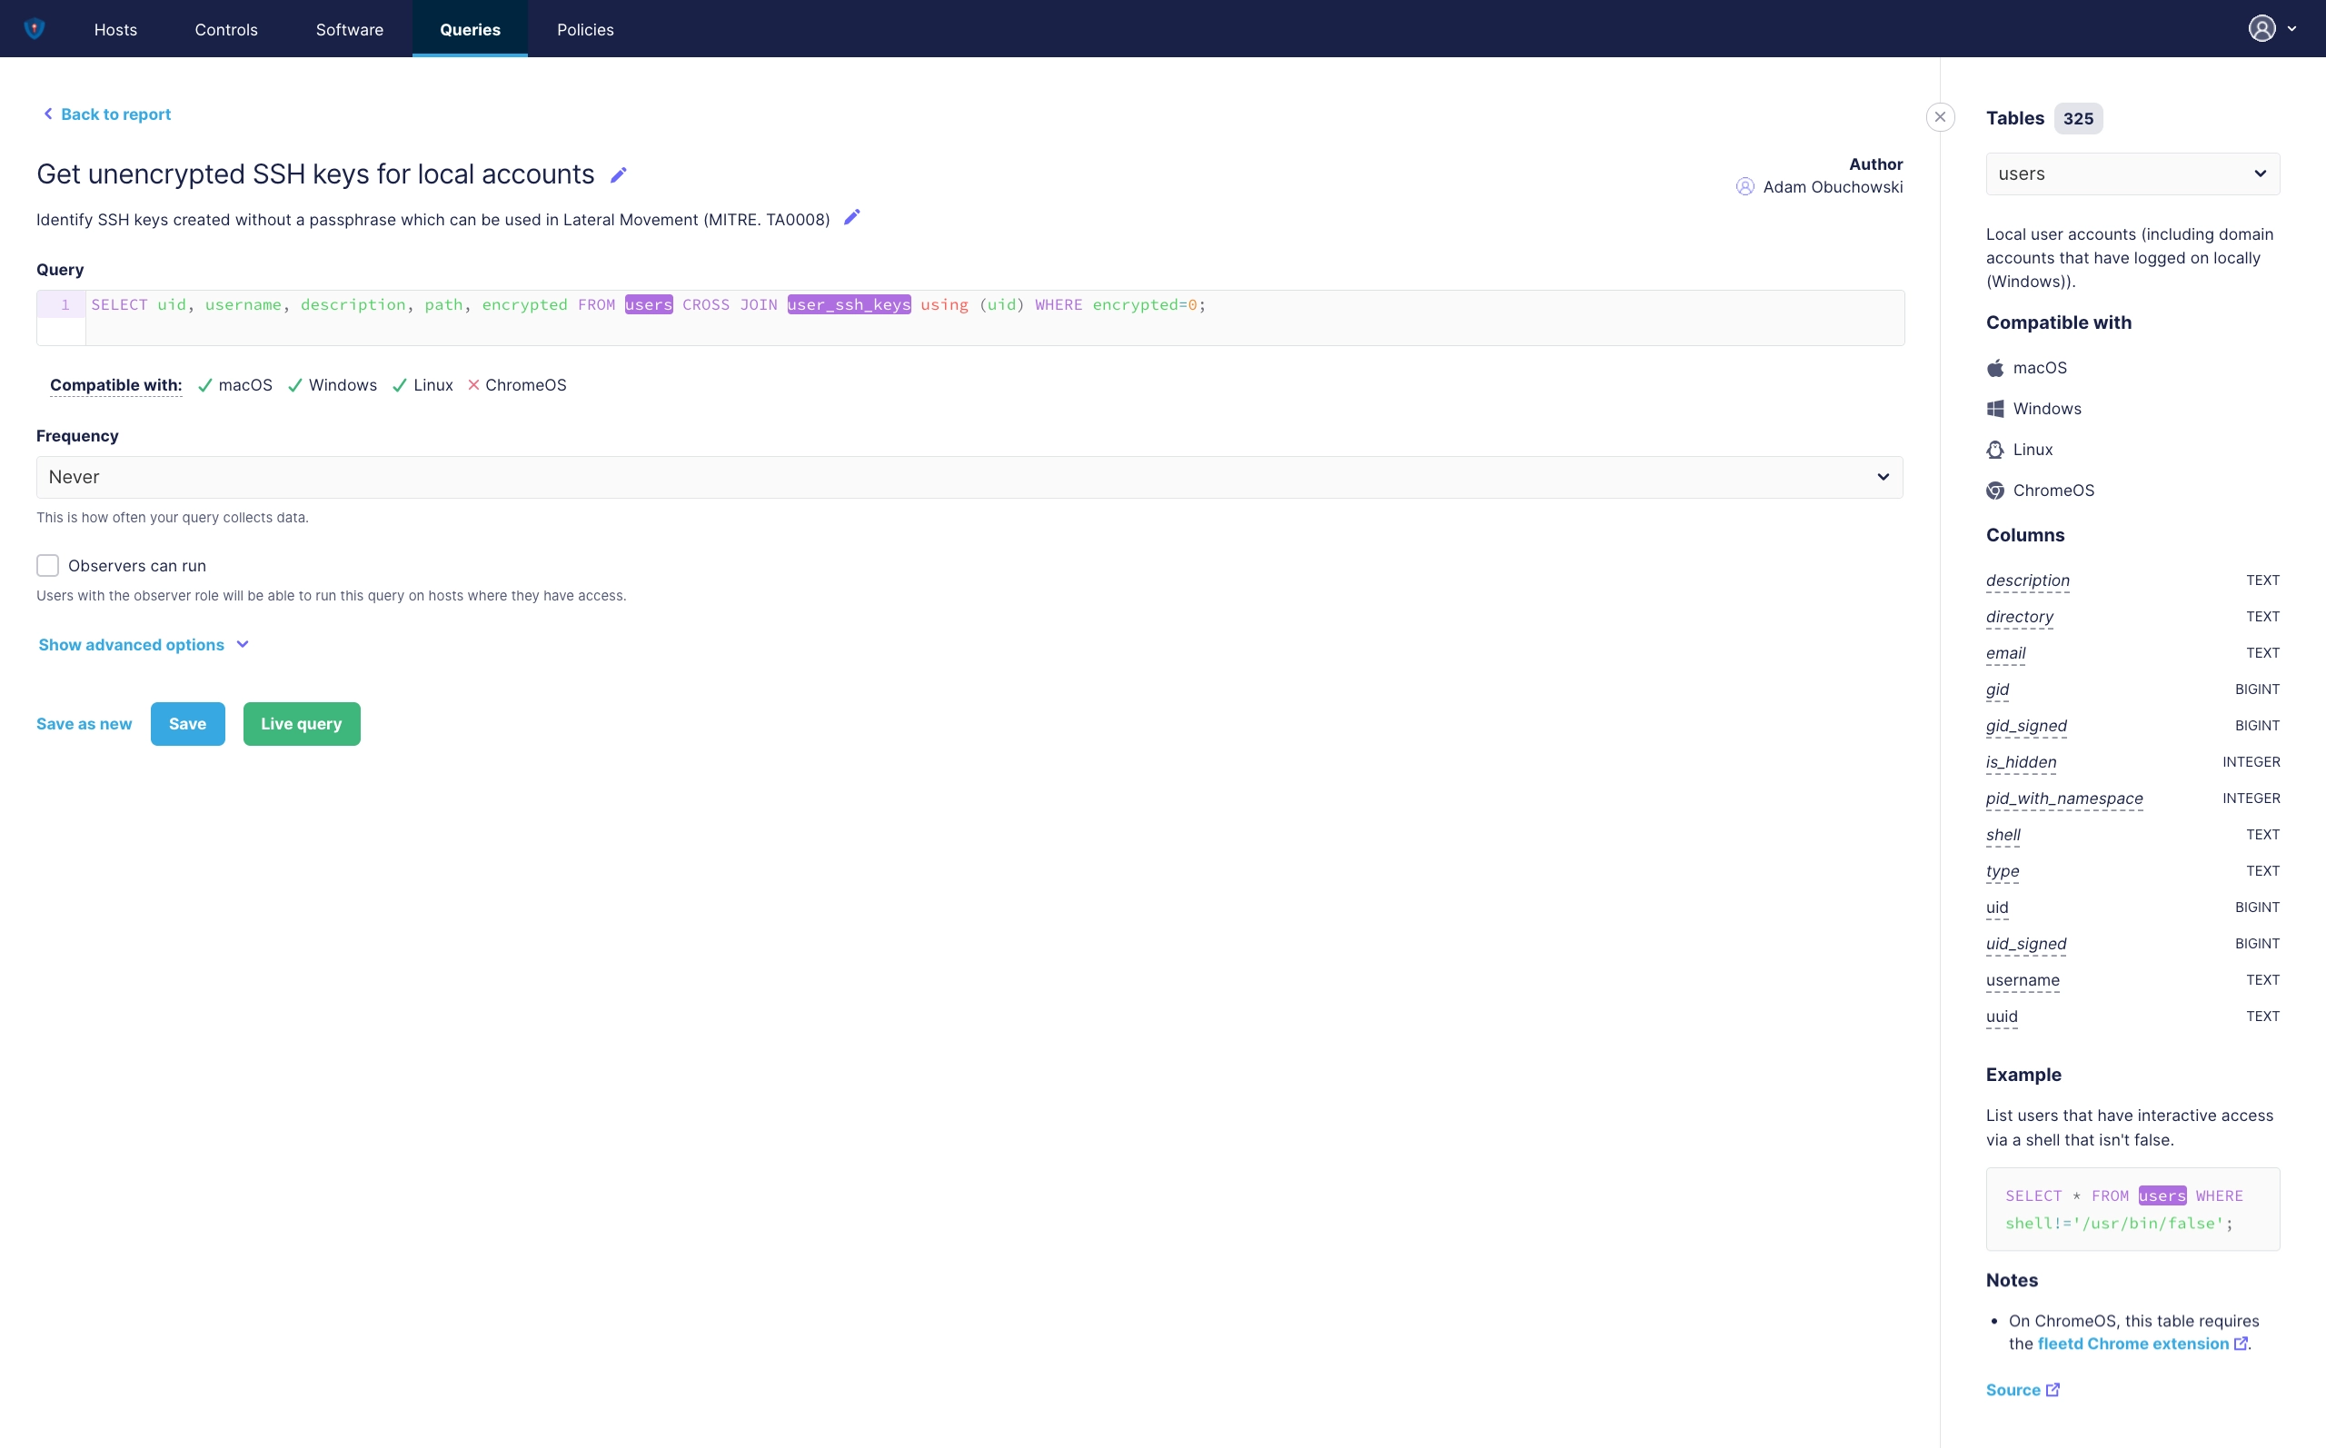Select the Queries tab
Screen dimensions: 2326x1448
click(470, 30)
